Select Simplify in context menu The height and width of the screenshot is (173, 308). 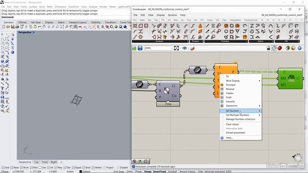pos(241,101)
